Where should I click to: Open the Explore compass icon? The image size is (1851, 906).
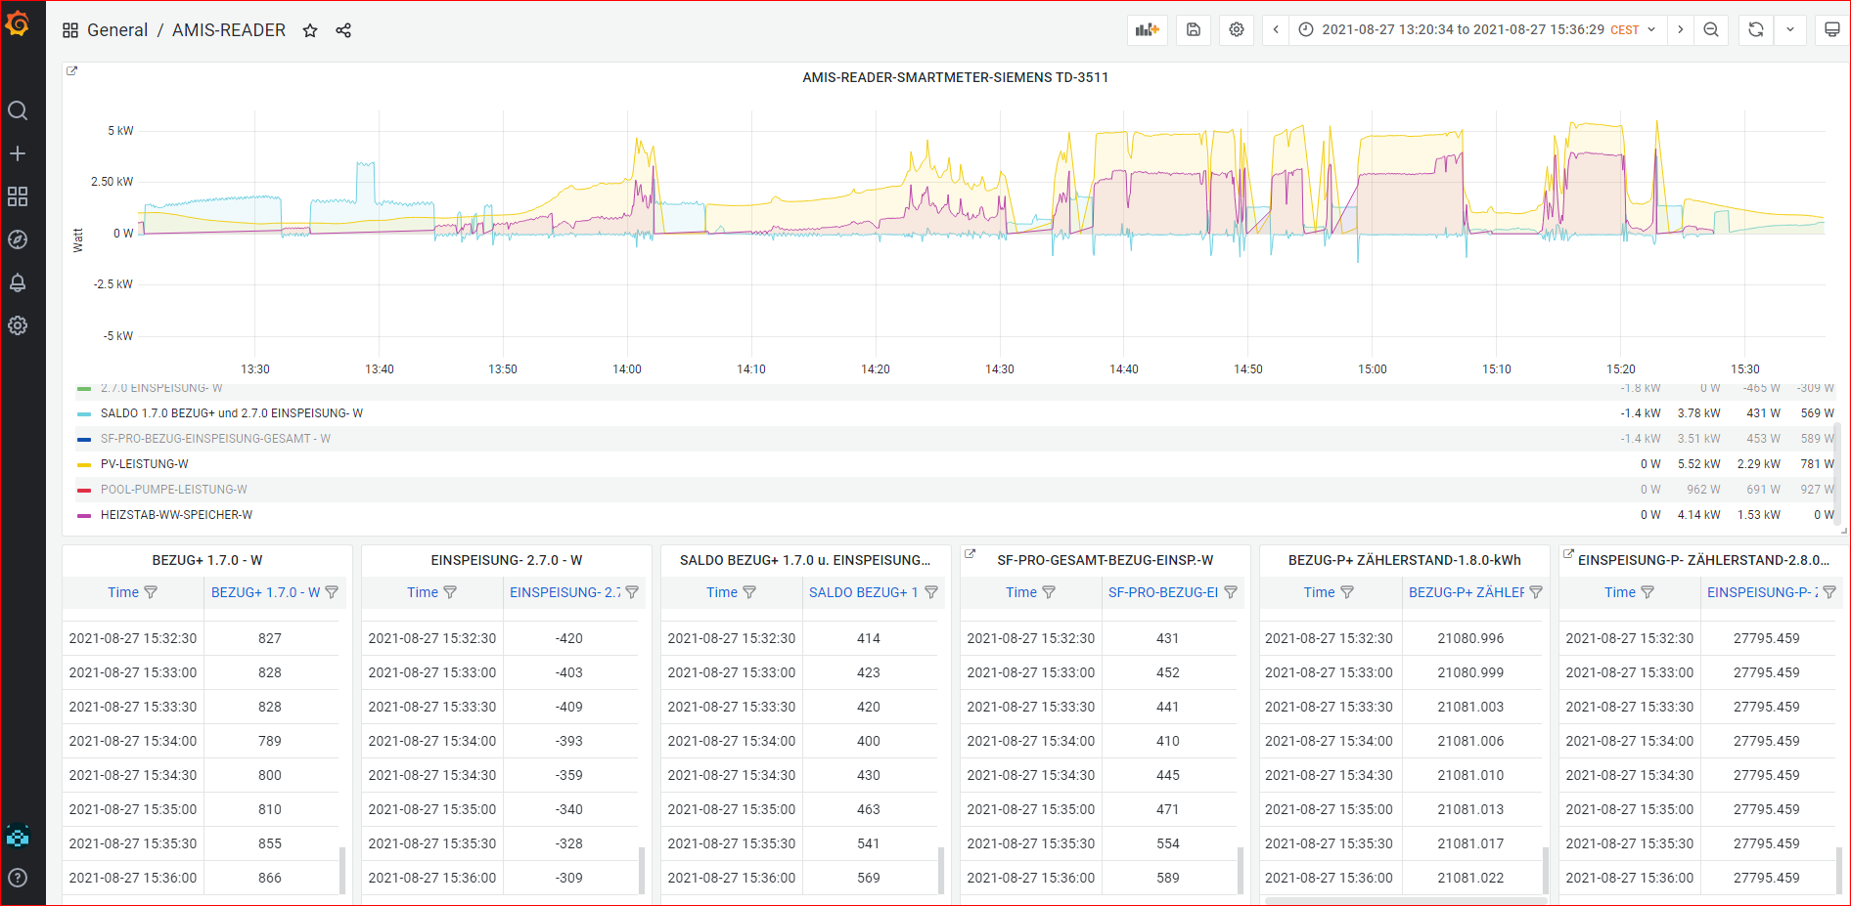18,239
